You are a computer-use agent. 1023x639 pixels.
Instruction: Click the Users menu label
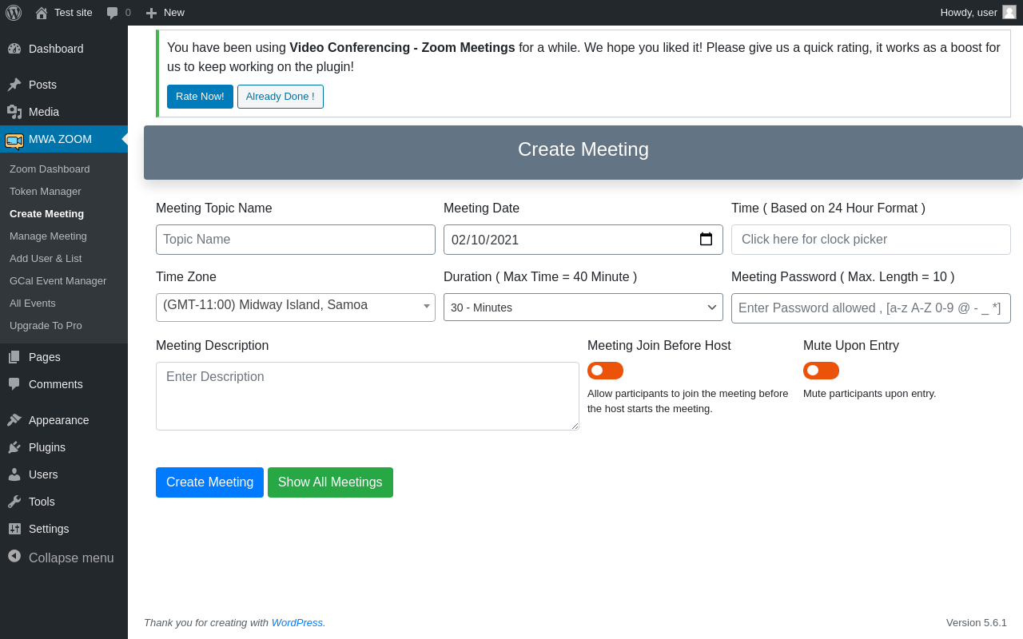43,474
